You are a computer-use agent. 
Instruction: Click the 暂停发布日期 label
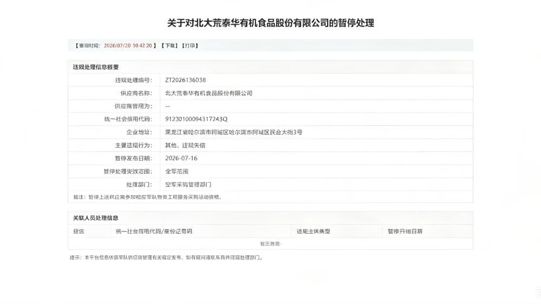[x=134, y=158]
